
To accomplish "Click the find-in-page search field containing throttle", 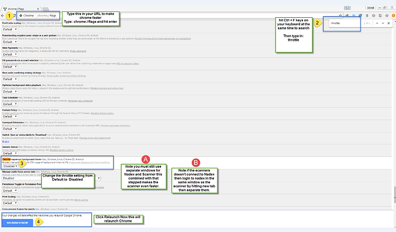I will click(345, 23).
